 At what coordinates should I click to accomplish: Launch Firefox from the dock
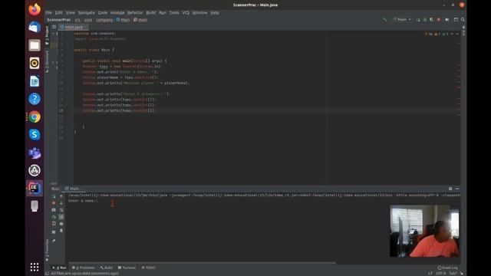tap(35, 9)
